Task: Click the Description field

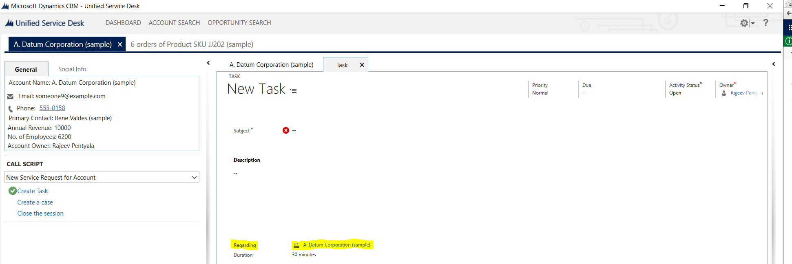Action: (x=236, y=173)
